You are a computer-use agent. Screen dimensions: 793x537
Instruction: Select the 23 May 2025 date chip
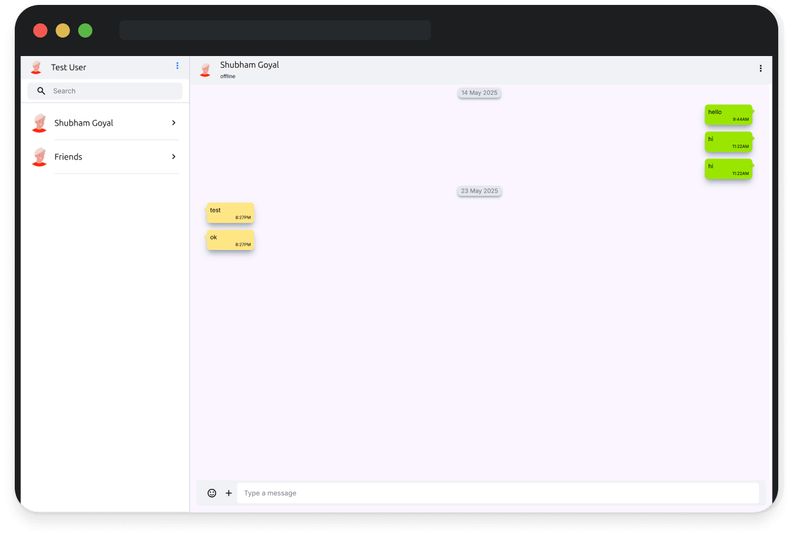click(x=479, y=191)
